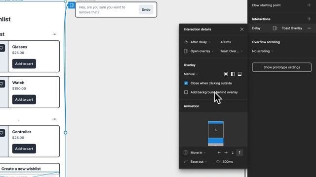Uncheck Close when clicking outside

[x=186, y=83]
